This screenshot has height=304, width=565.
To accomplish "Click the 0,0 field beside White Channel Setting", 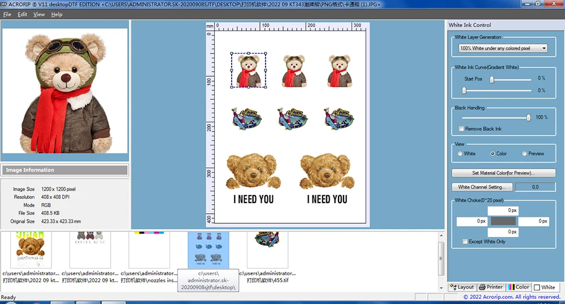I will click(x=535, y=187).
